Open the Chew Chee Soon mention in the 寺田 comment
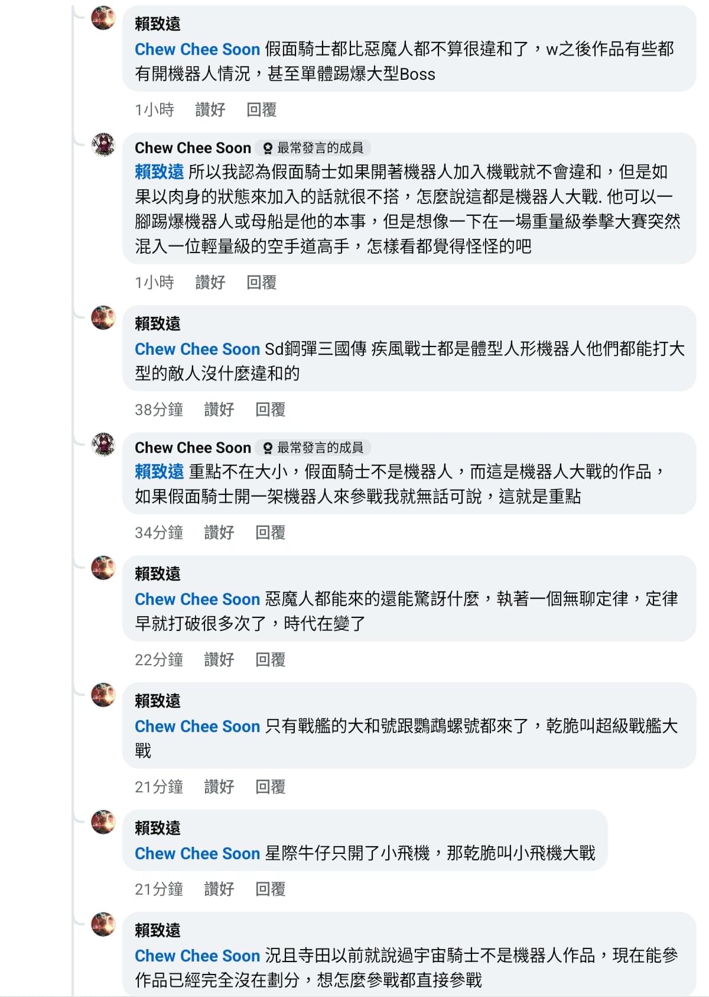This screenshot has width=709, height=997. [x=197, y=956]
